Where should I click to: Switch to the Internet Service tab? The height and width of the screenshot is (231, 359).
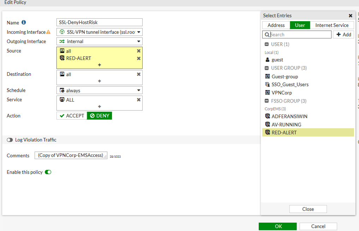[x=332, y=25]
